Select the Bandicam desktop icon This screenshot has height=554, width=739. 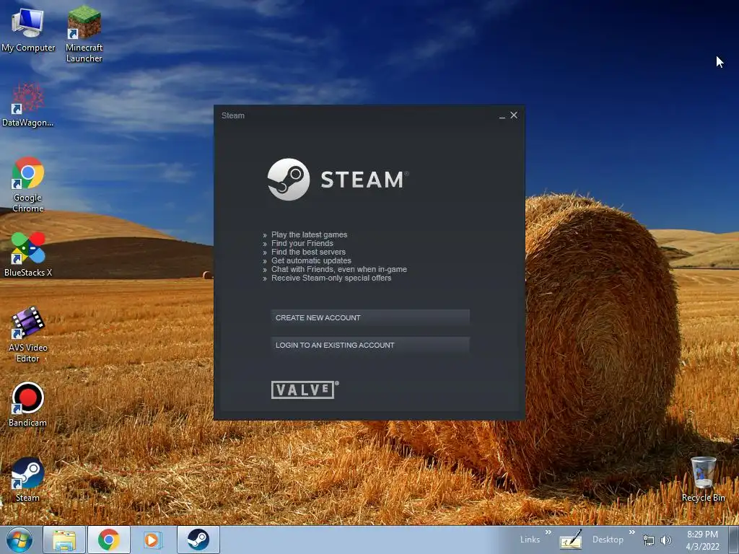point(28,404)
